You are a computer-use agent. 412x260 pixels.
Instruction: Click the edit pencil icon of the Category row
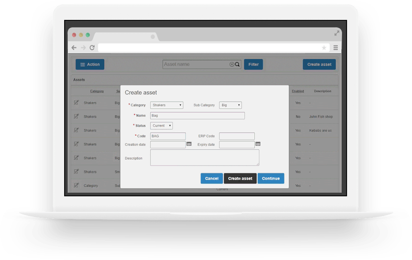[x=76, y=185]
